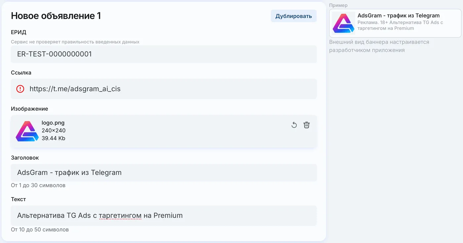The width and height of the screenshot is (463, 243).
Task: Click the Дублировать button
Action: pos(294,16)
